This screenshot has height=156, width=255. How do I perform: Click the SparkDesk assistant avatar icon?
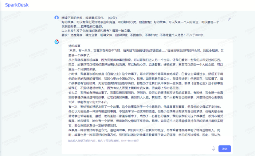[x=56, y=41]
